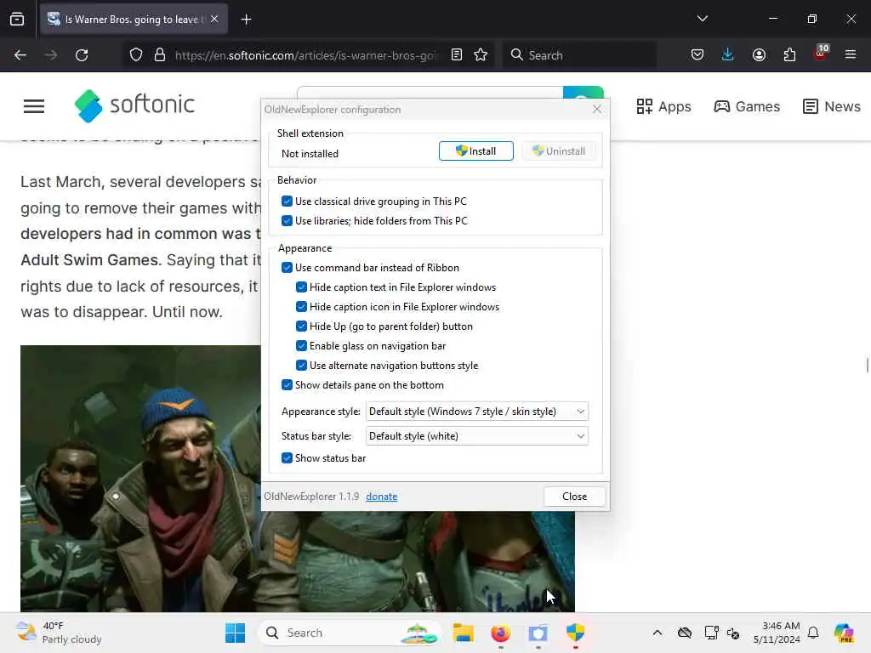Close the Warner Bros. article tab
871x653 pixels.
click(214, 20)
